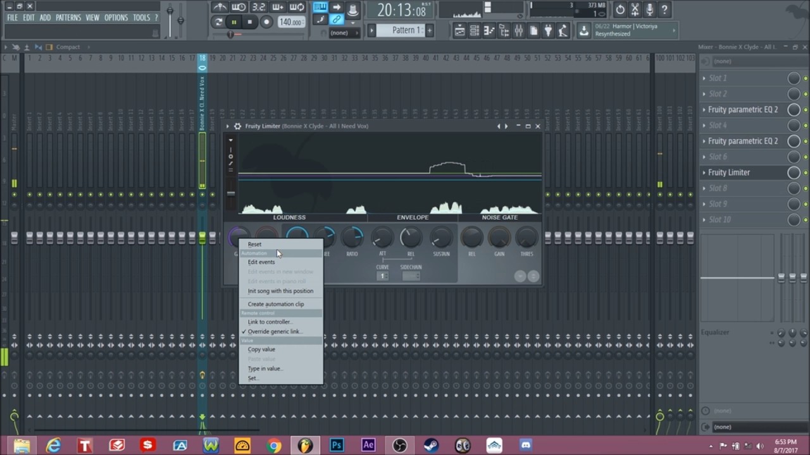This screenshot has height=455, width=810.
Task: Click the SUSTAIN knob in Envelope section
Action: coord(441,238)
